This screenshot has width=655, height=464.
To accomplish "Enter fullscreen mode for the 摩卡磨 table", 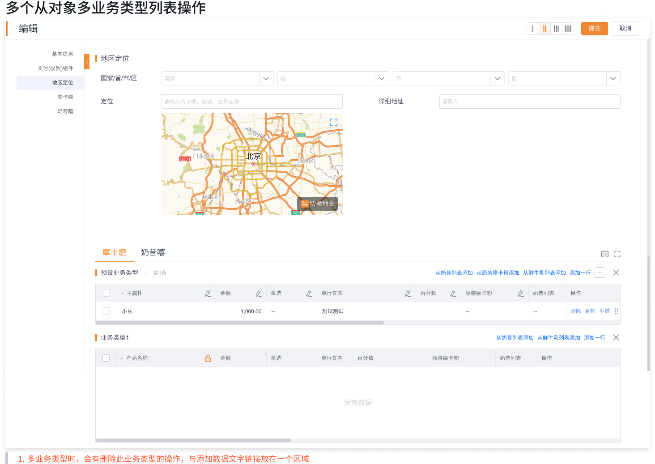I will point(617,254).
